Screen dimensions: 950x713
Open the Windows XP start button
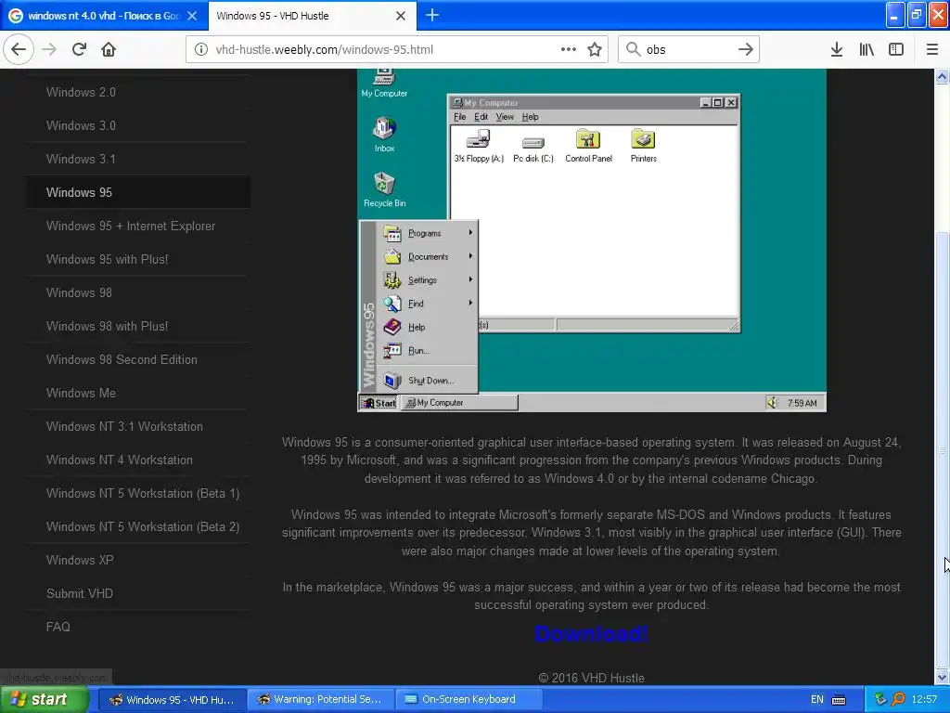pyautogui.click(x=45, y=699)
